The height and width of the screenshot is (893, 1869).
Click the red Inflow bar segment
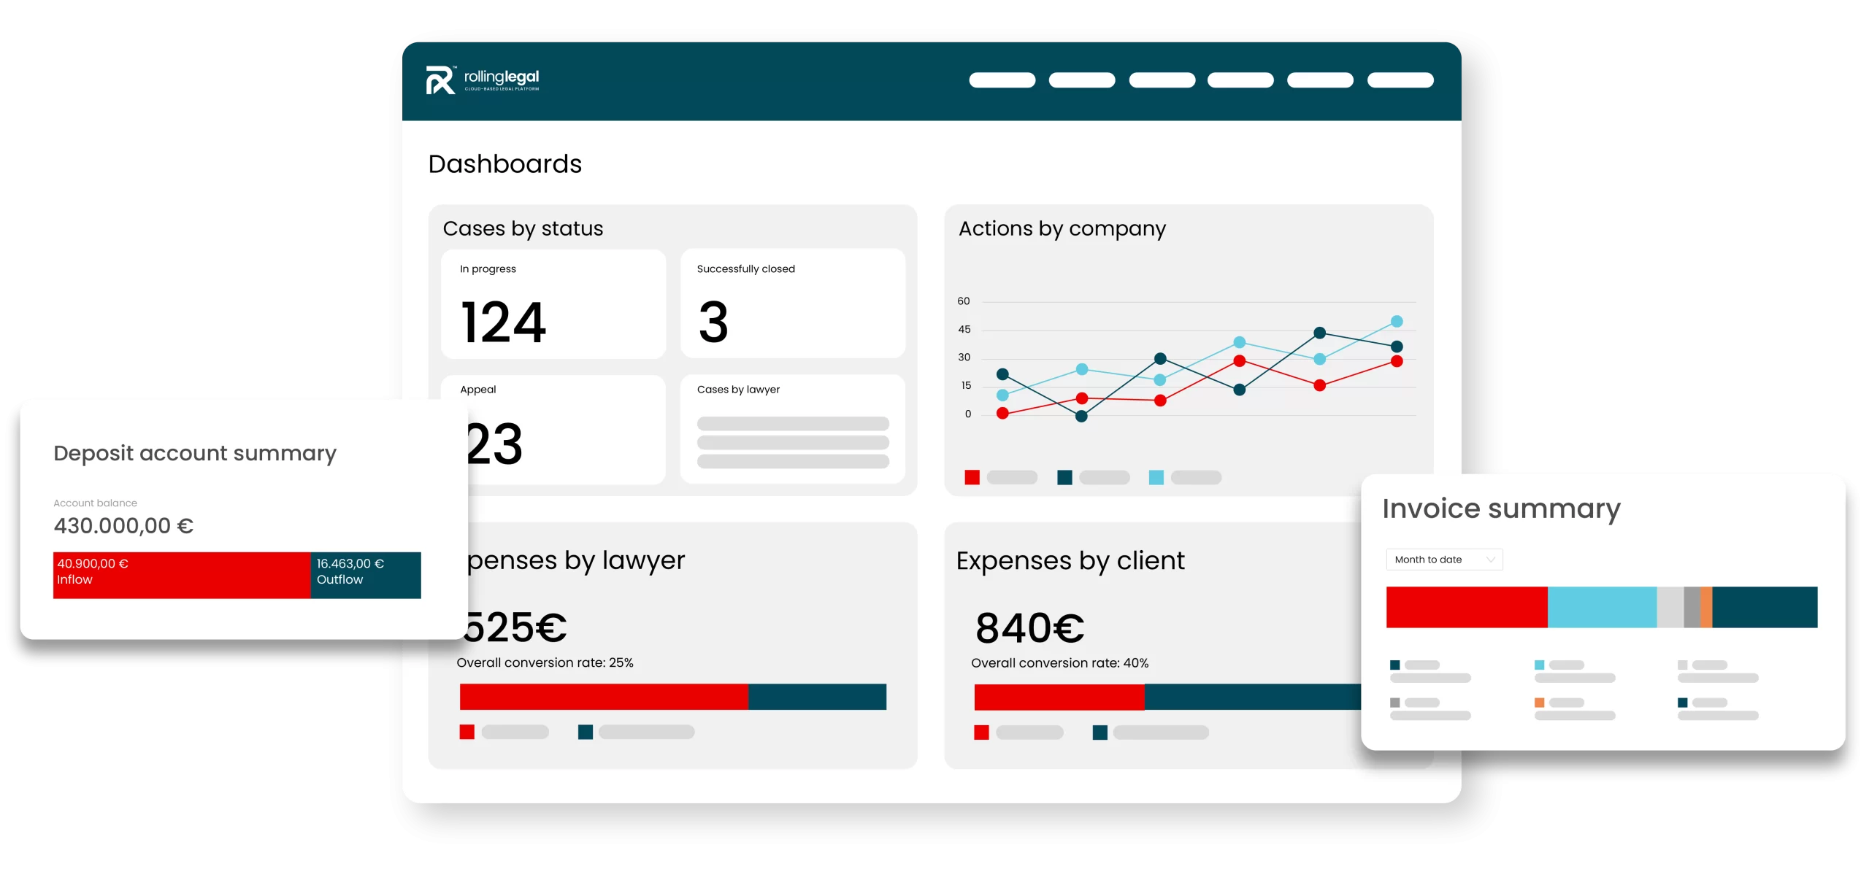[181, 575]
